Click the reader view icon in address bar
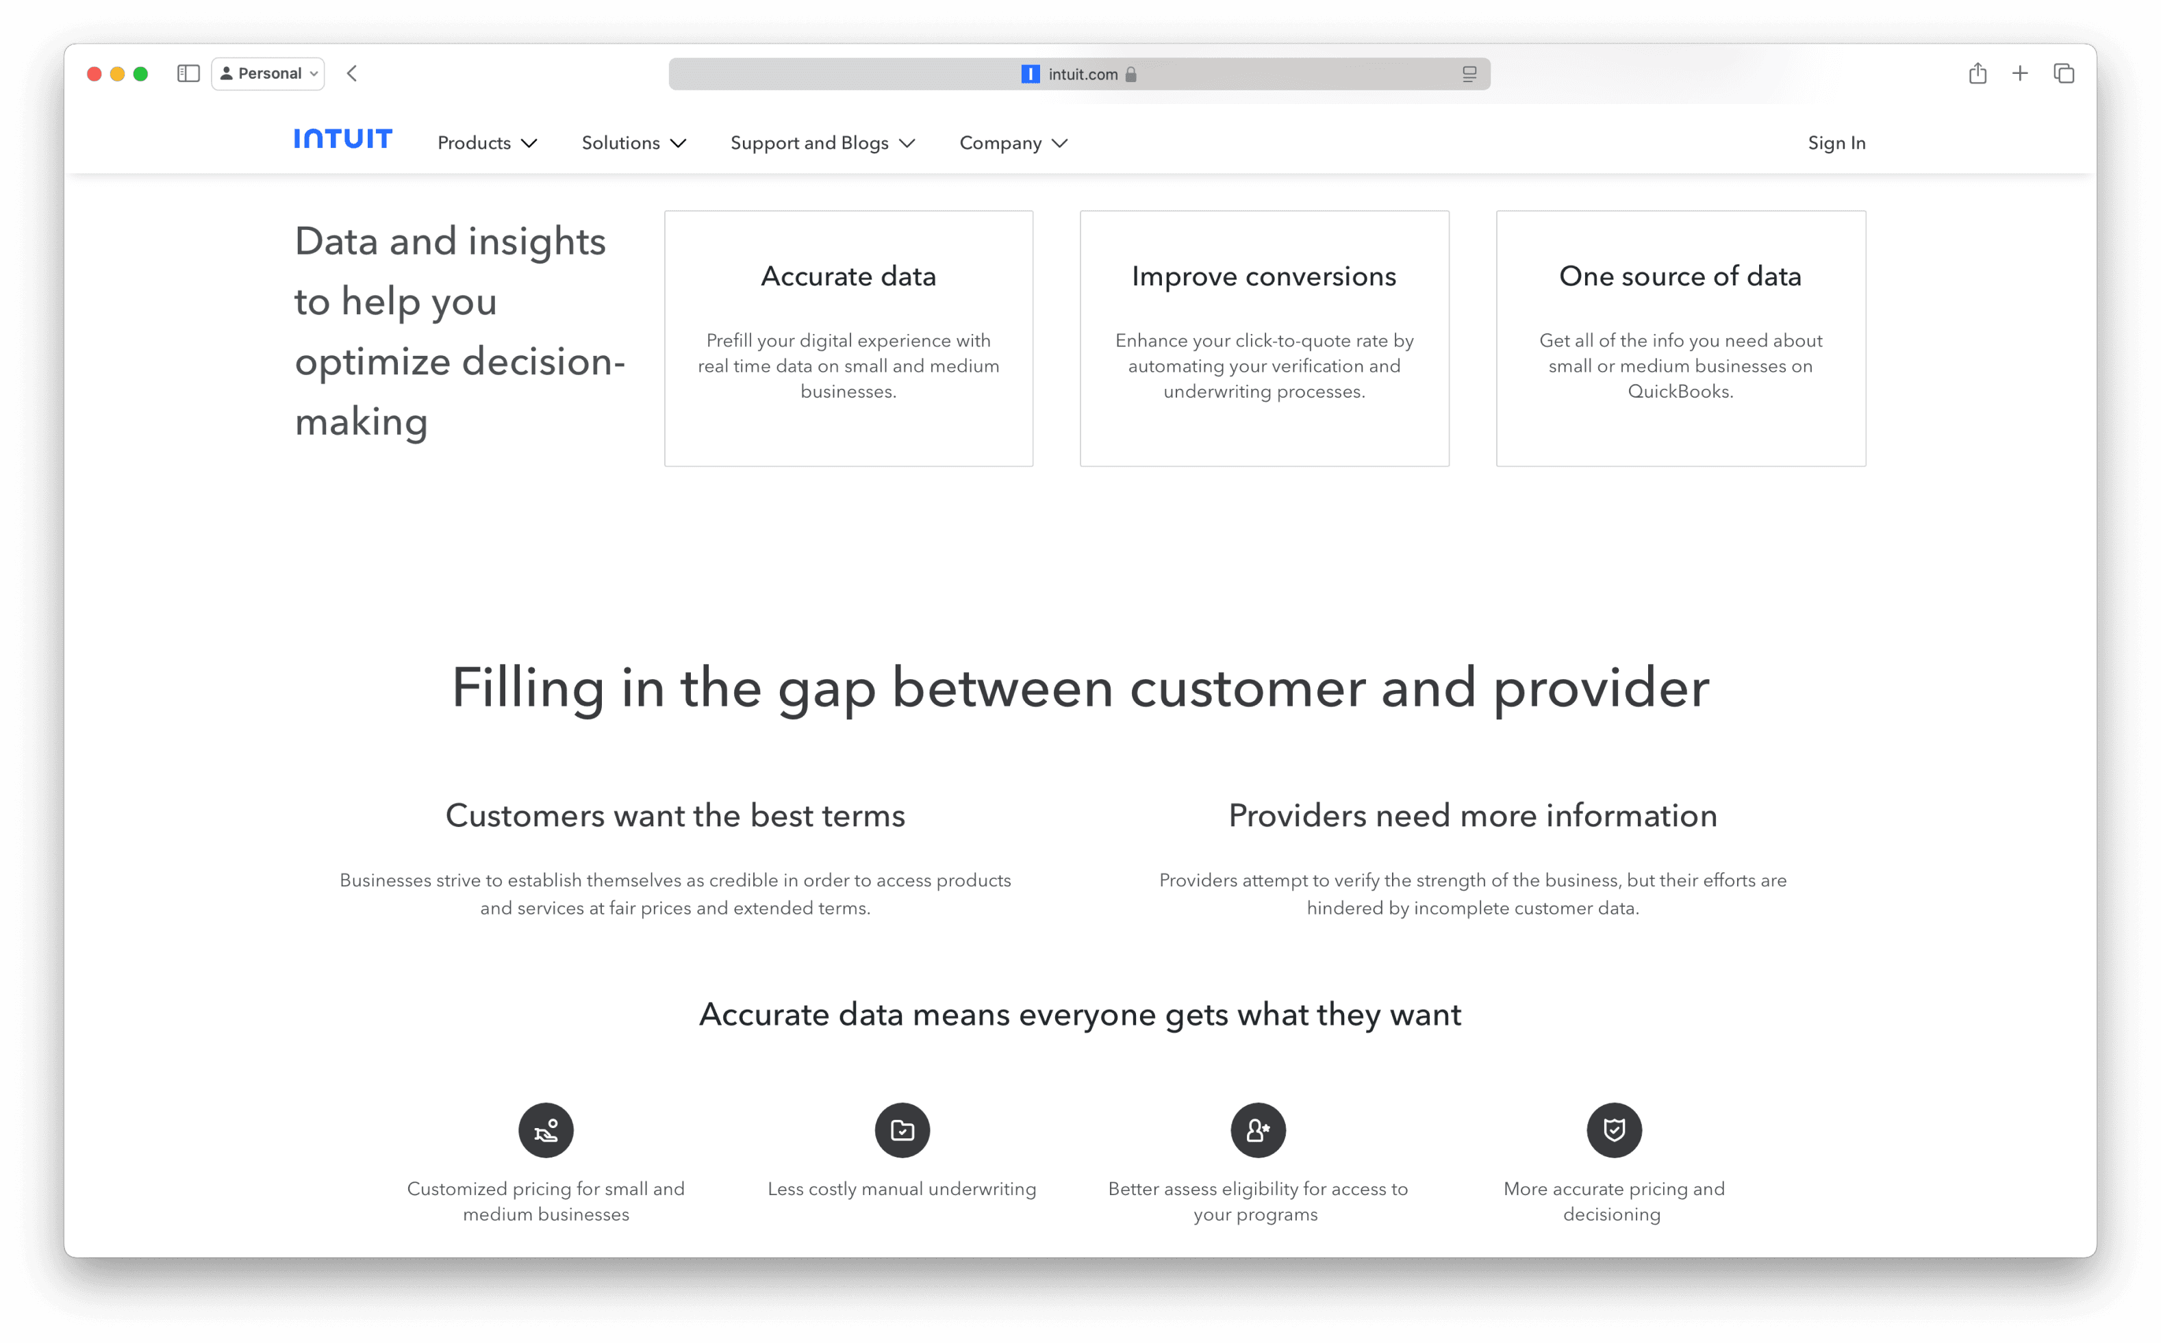 pos(1469,75)
